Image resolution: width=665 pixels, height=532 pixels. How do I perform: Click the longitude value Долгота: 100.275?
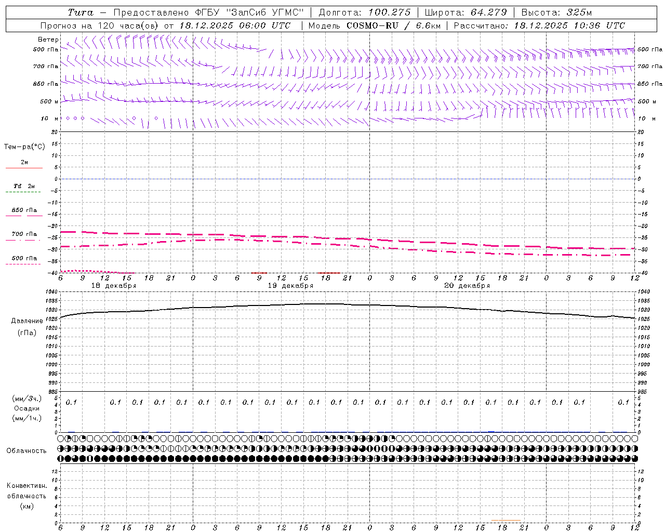[365, 12]
